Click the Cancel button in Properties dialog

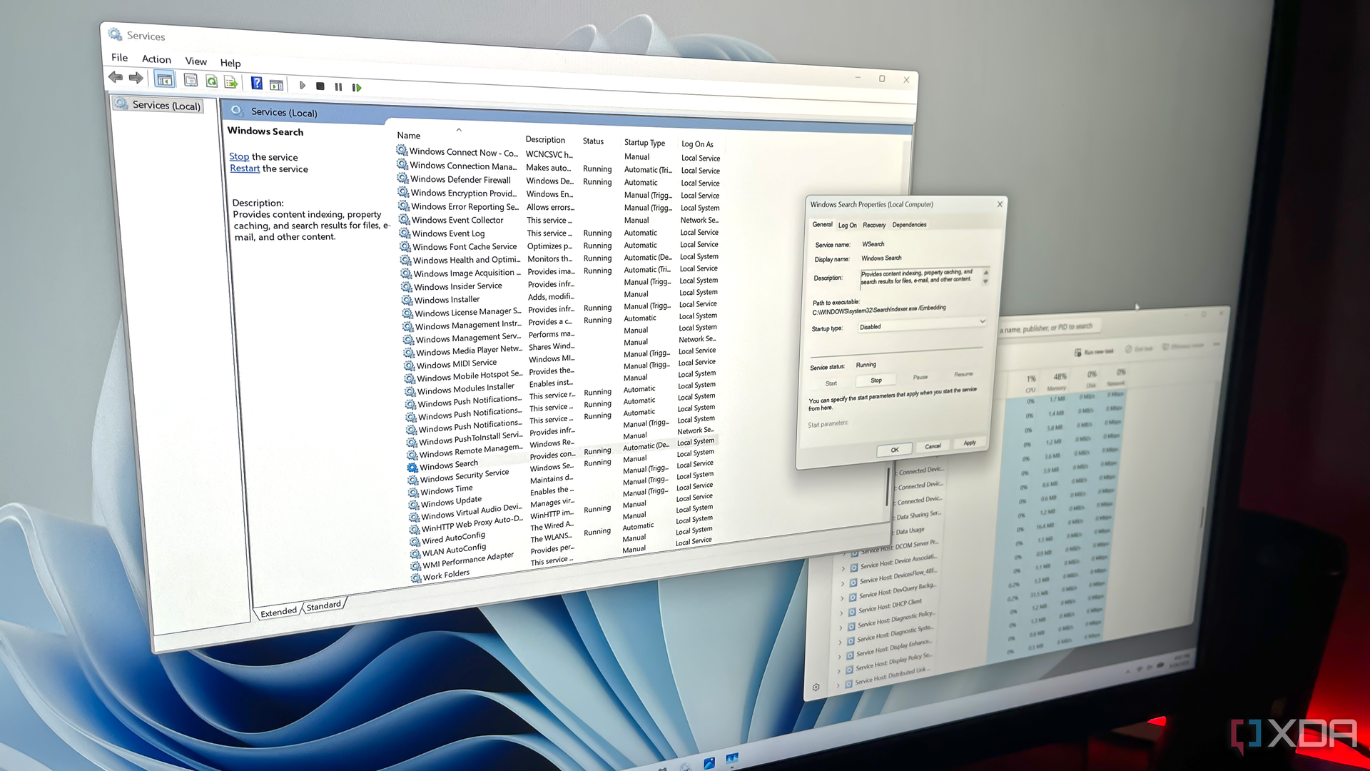pyautogui.click(x=933, y=446)
